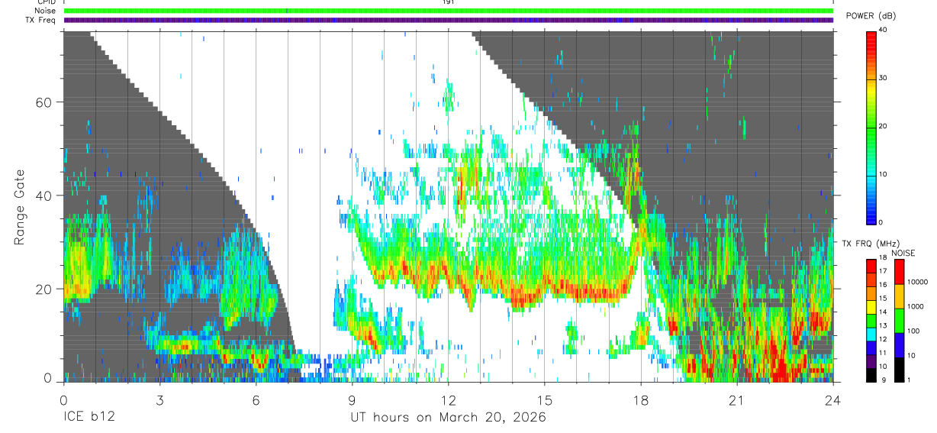Screen dimensions: 937x433
Task: Click the purple TX Freq strip above the plot
Action: pyautogui.click(x=449, y=20)
